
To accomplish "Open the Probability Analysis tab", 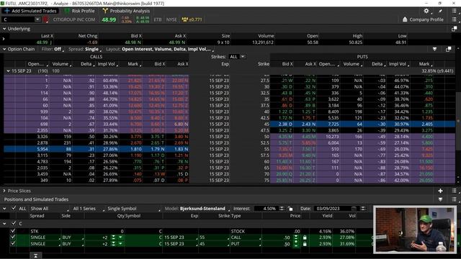I will click(x=126, y=11).
